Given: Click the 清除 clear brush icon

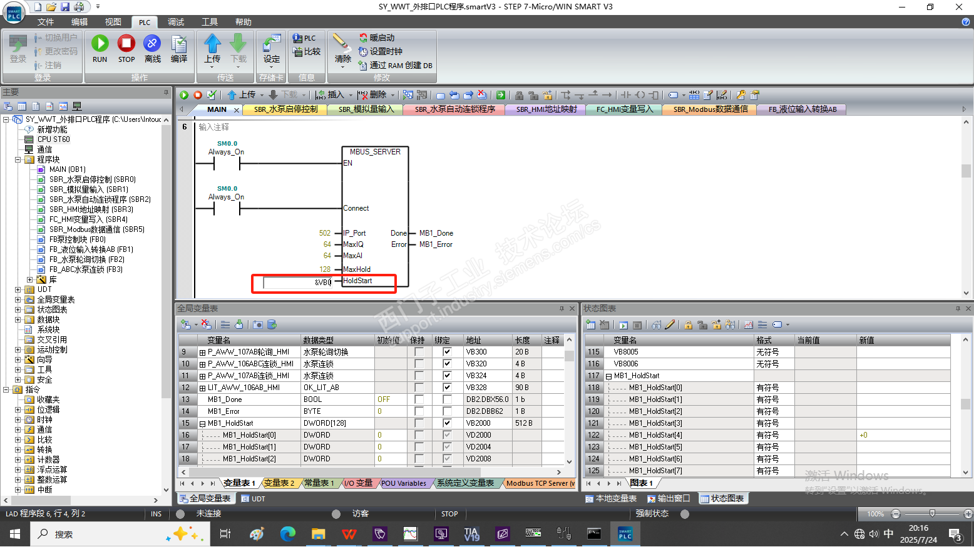Looking at the screenshot, I should coord(341,43).
